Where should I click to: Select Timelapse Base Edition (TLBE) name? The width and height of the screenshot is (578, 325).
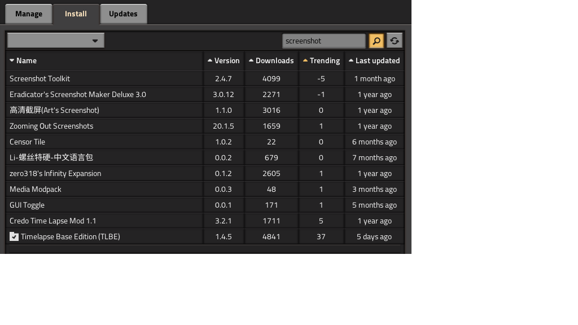[x=71, y=236]
